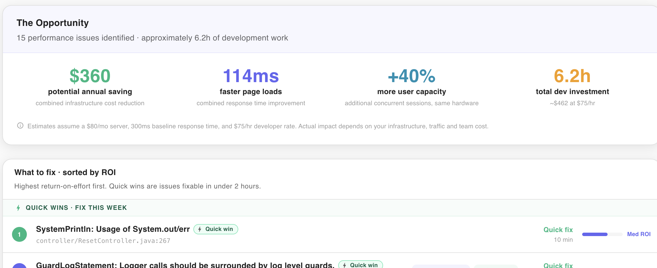The image size is (657, 268).
Task: Click the lightning bolt icon in Quick Wins header
Action: (19, 208)
